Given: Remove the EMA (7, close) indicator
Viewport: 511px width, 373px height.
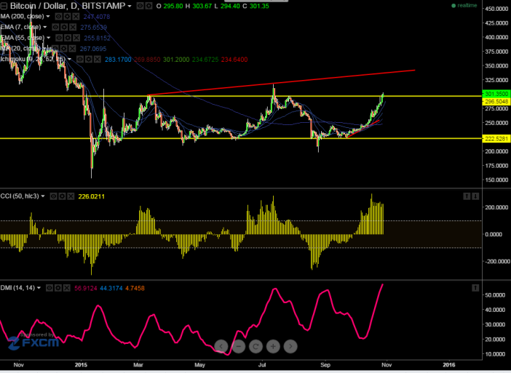Looking at the screenshot, I should pos(73,27).
